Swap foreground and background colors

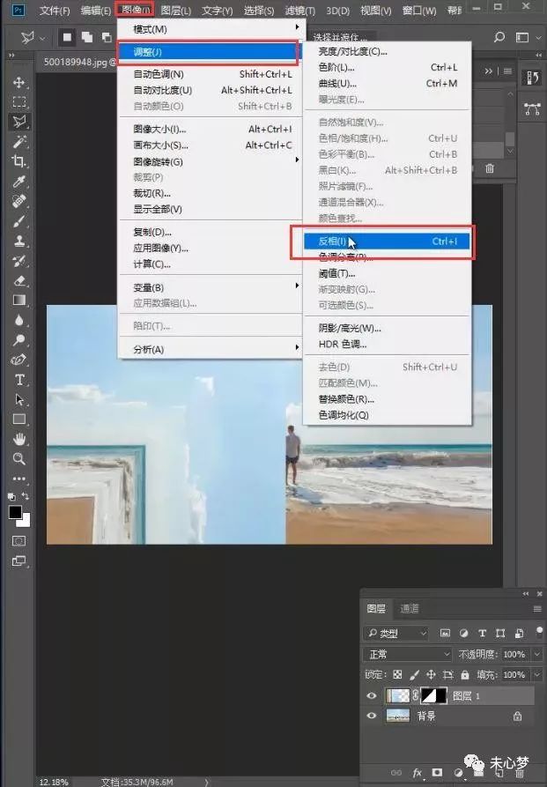point(25,496)
